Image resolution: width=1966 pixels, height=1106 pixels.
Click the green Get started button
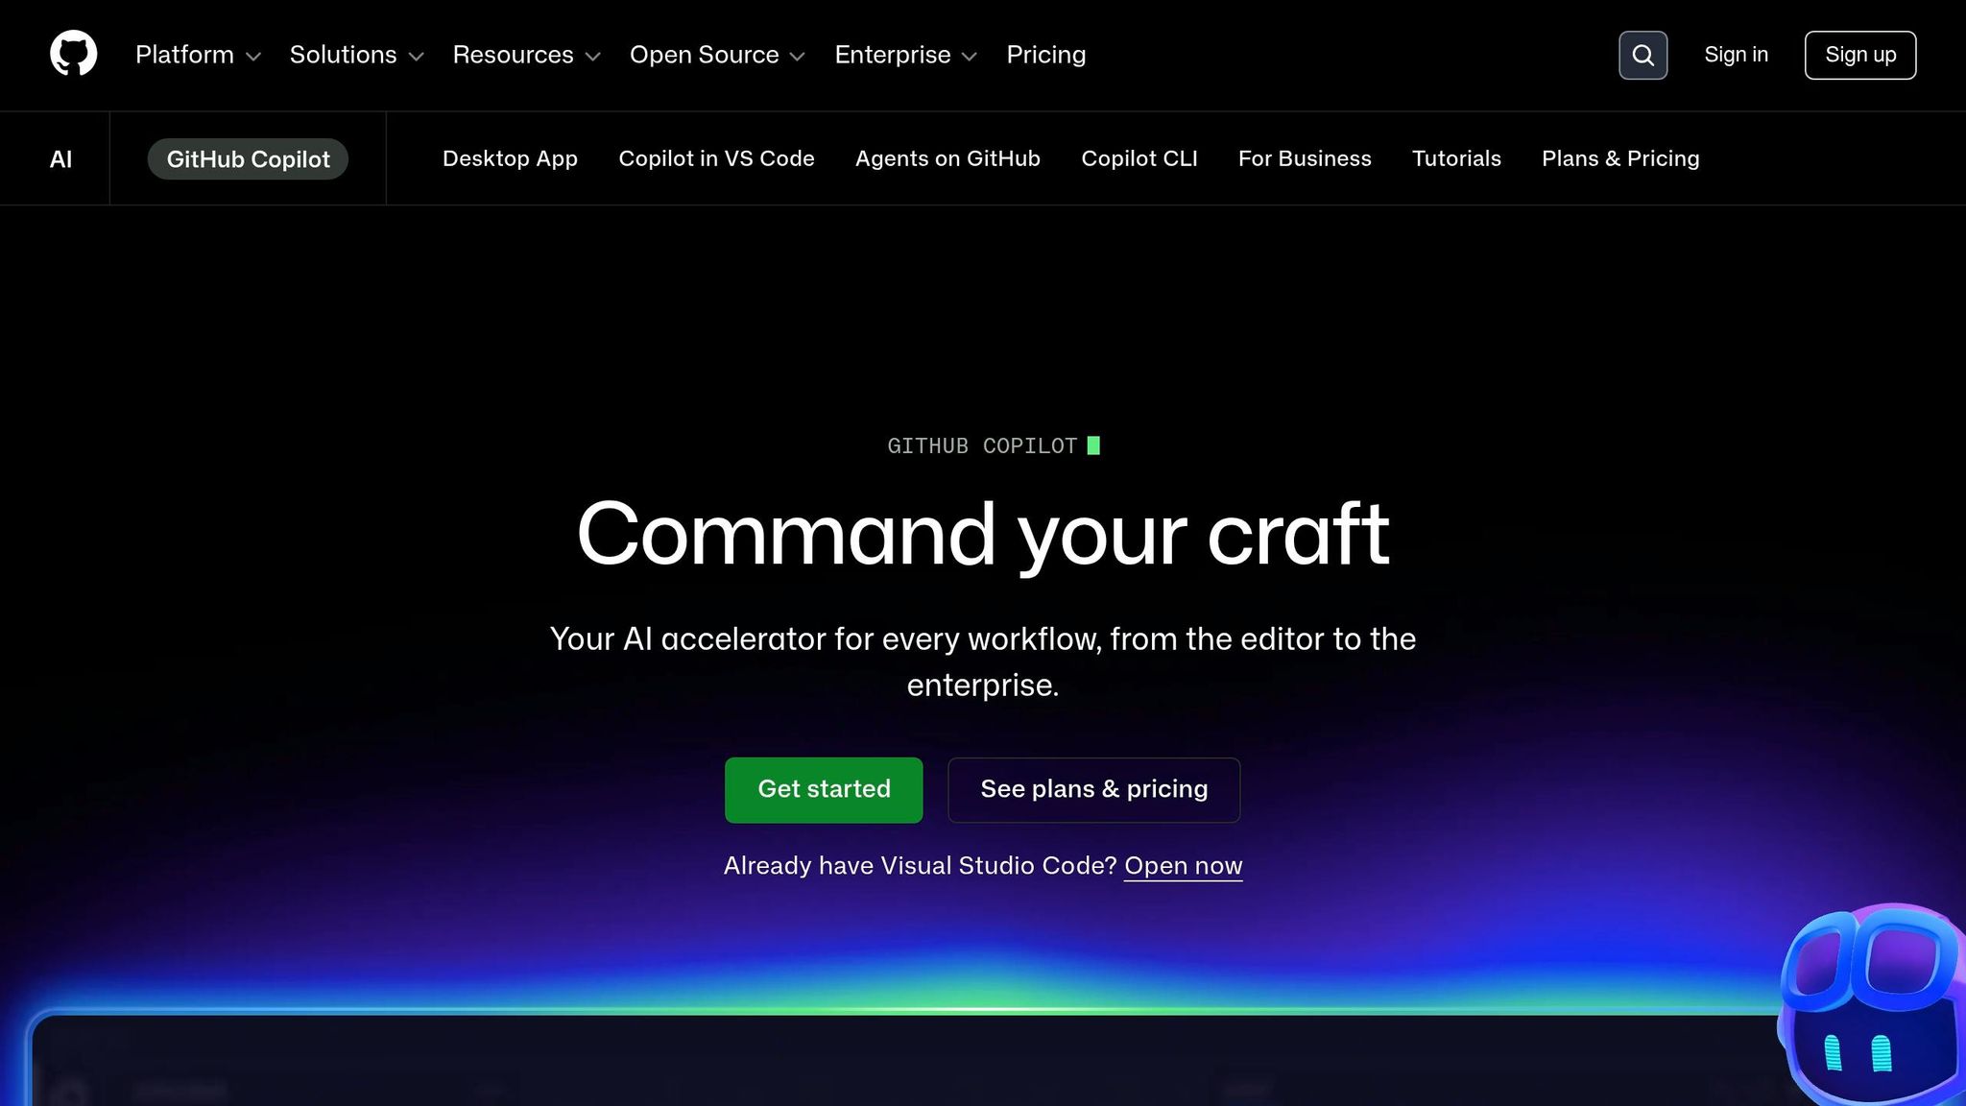[824, 789]
